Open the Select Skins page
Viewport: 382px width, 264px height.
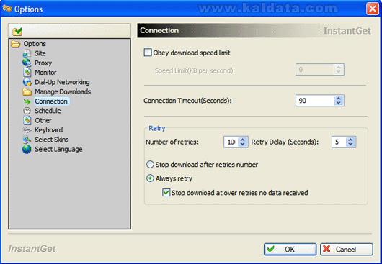point(52,140)
